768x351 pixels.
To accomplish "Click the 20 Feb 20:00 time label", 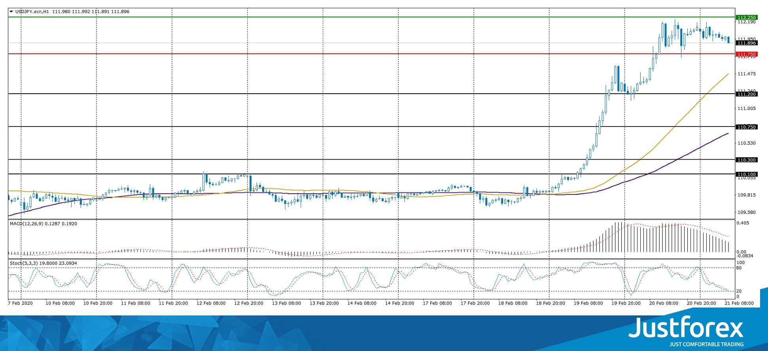I will pos(702,303).
